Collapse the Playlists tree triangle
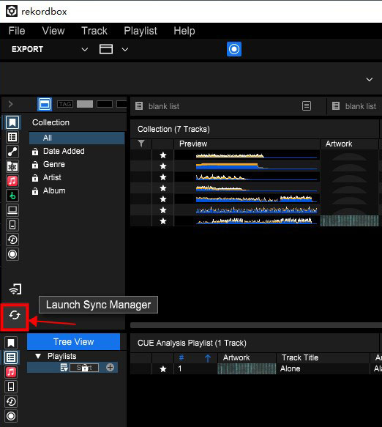 coord(38,356)
